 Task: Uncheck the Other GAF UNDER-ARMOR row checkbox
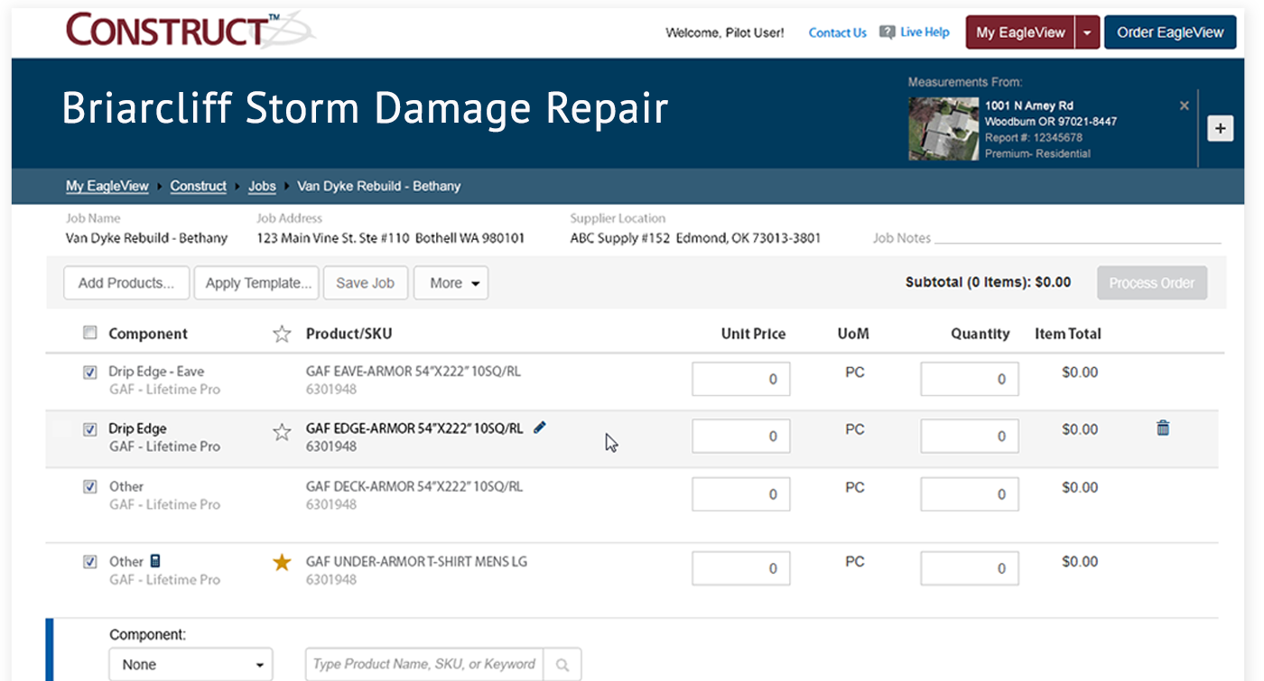89,561
